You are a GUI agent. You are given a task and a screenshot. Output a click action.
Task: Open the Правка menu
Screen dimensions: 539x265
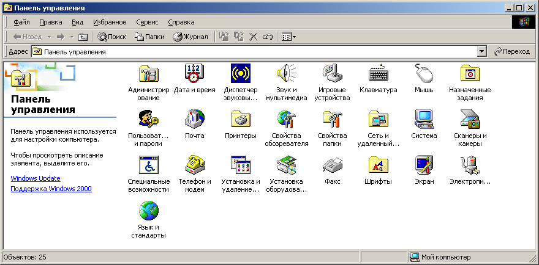pos(50,22)
